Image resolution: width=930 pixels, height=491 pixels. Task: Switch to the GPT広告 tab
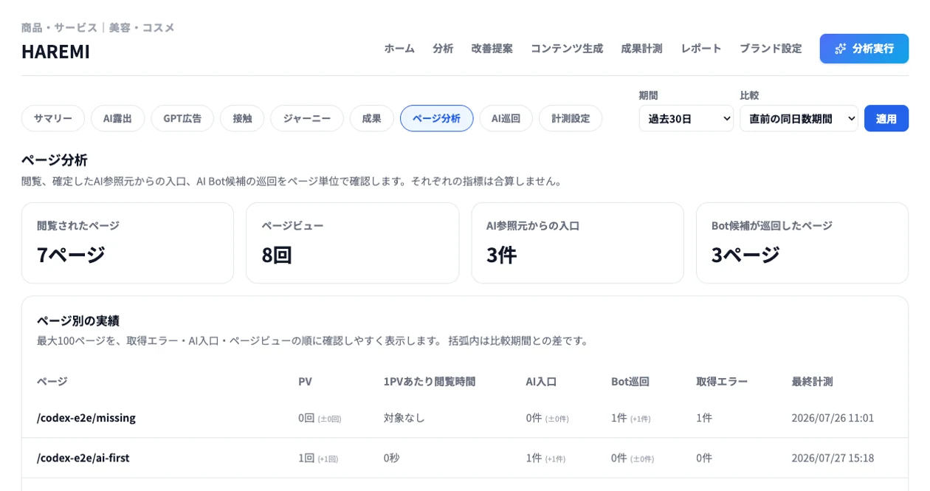[x=182, y=118]
